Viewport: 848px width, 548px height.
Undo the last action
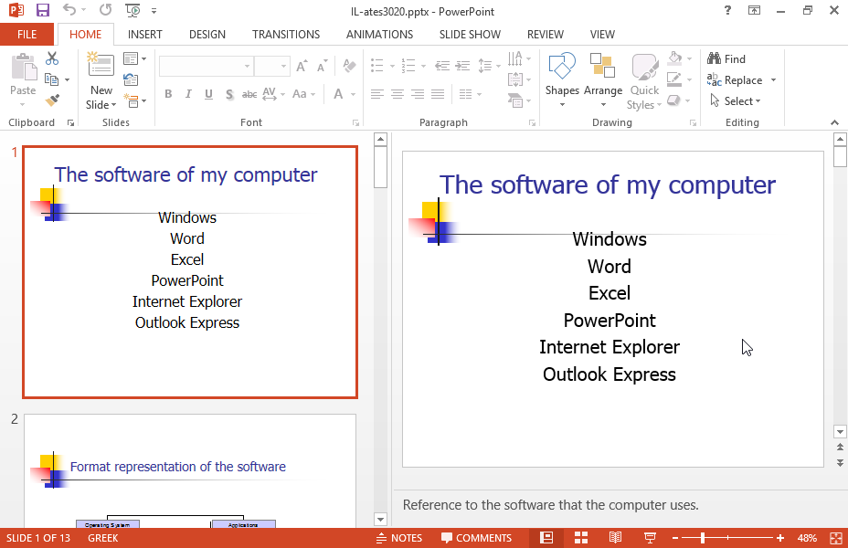[x=69, y=10]
